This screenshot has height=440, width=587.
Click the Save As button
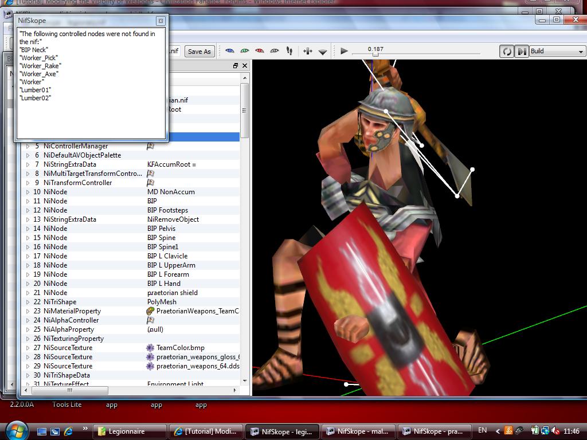pos(199,52)
